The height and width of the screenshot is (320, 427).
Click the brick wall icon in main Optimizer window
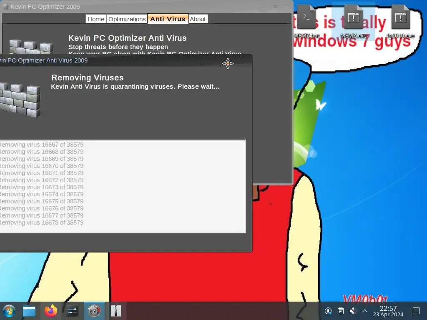click(31, 46)
